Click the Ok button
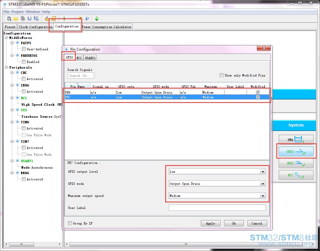 tap(234, 223)
